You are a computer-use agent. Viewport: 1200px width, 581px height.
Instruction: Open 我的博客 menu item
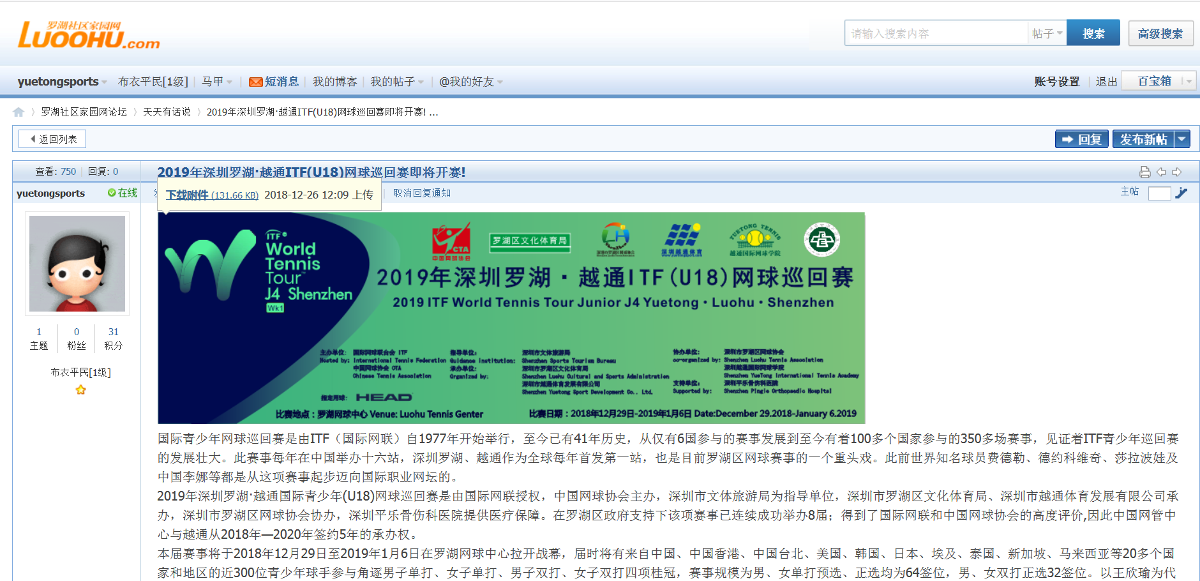334,82
